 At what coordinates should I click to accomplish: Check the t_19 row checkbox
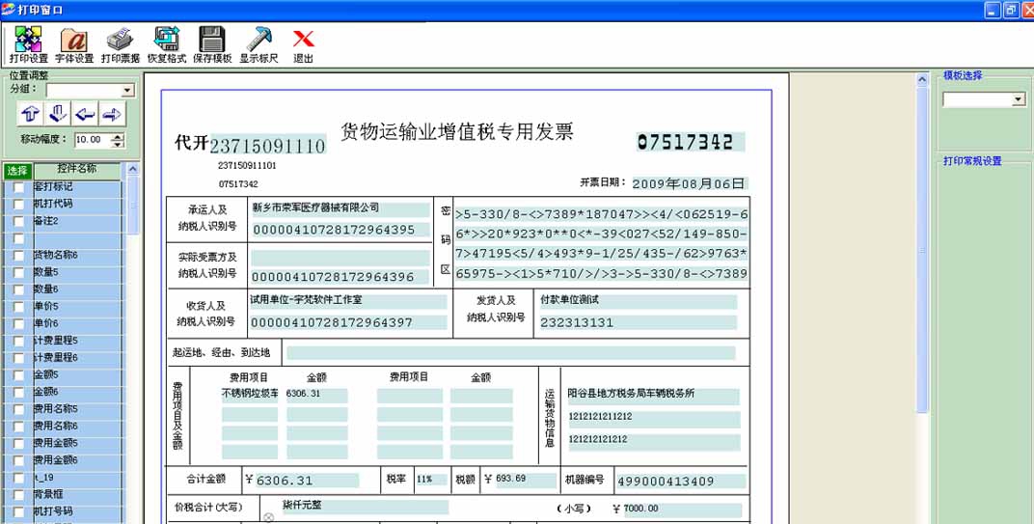[x=18, y=478]
